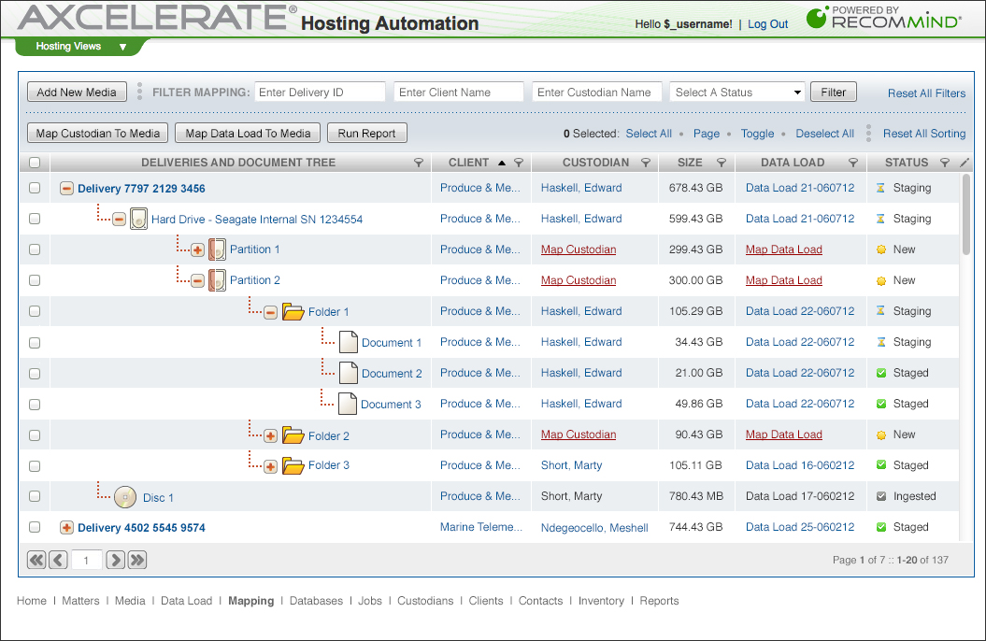This screenshot has height=641, width=986.
Task: Open Custodians in footer navigation
Action: [425, 601]
